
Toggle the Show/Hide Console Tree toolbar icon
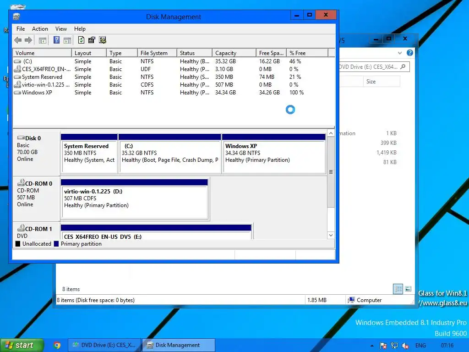pyautogui.click(x=43, y=40)
